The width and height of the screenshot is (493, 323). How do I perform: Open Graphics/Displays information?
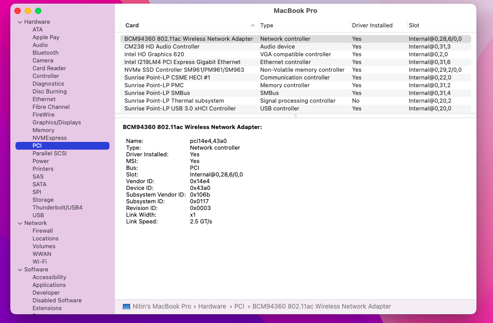(x=58, y=122)
